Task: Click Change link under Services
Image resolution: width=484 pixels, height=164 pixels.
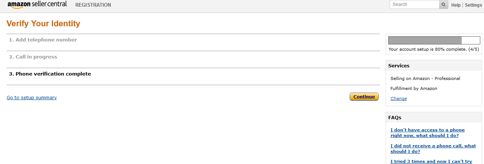Action: point(399,98)
